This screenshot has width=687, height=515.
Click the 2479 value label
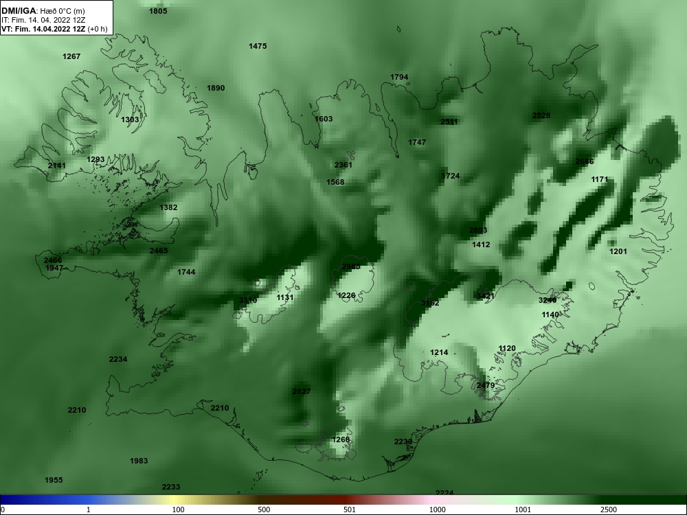coord(486,385)
